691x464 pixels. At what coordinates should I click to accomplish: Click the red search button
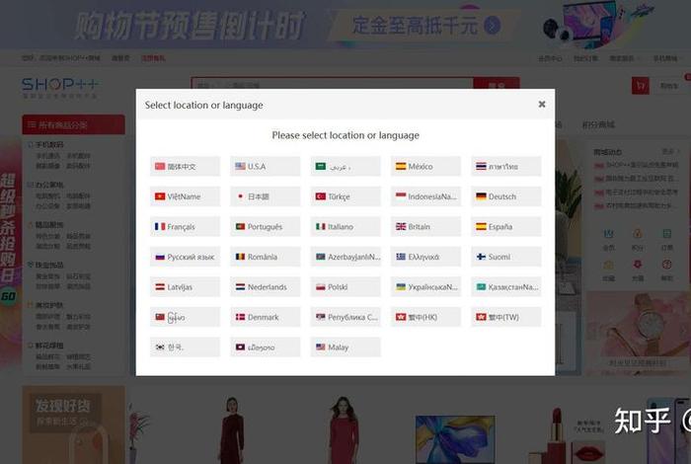click(497, 83)
